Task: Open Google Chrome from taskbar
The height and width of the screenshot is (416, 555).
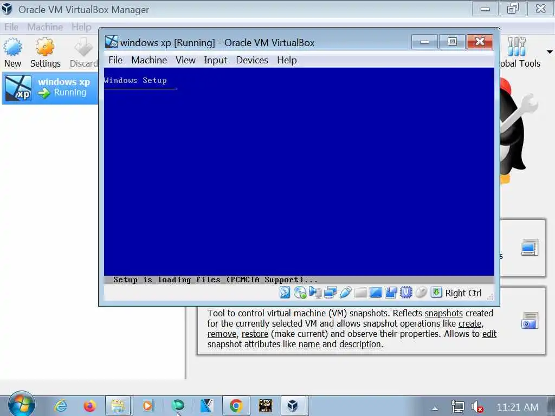Action: coord(236,405)
